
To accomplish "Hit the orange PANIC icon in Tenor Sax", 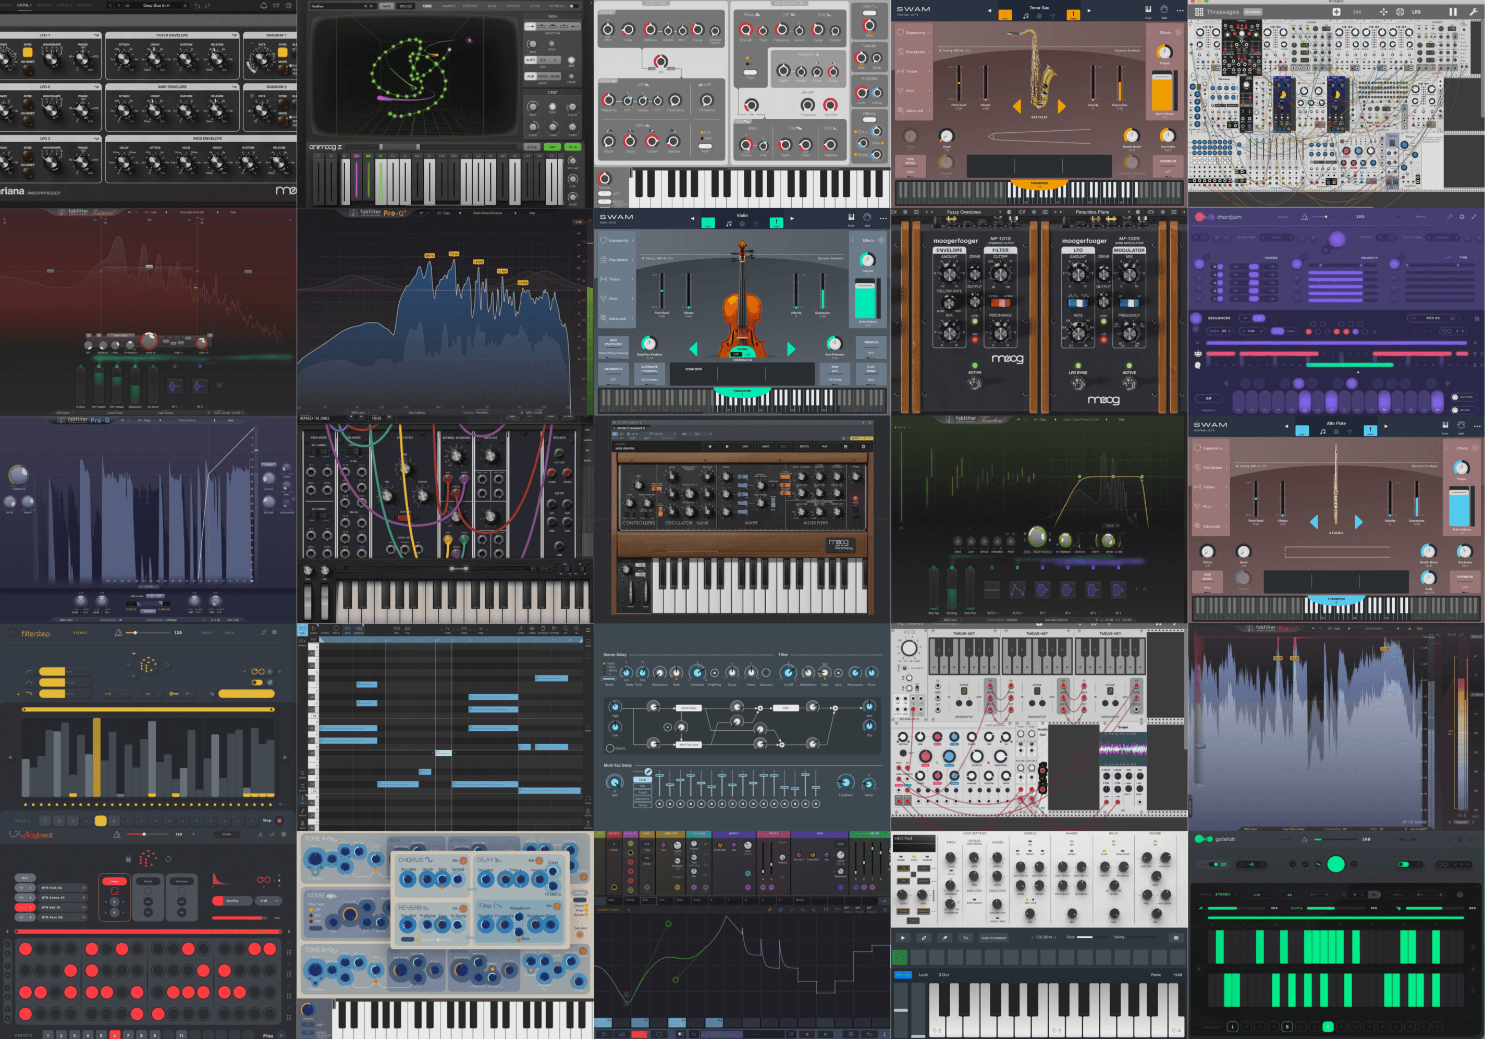I will (1073, 14).
